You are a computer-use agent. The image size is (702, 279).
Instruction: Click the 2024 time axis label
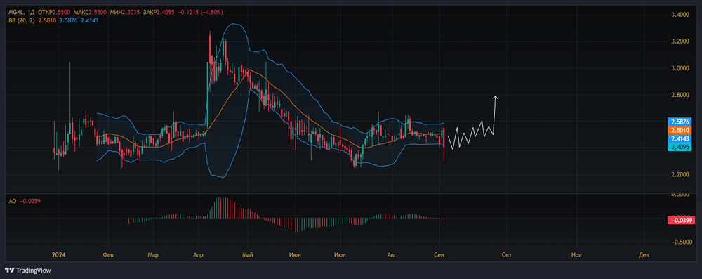click(x=59, y=254)
